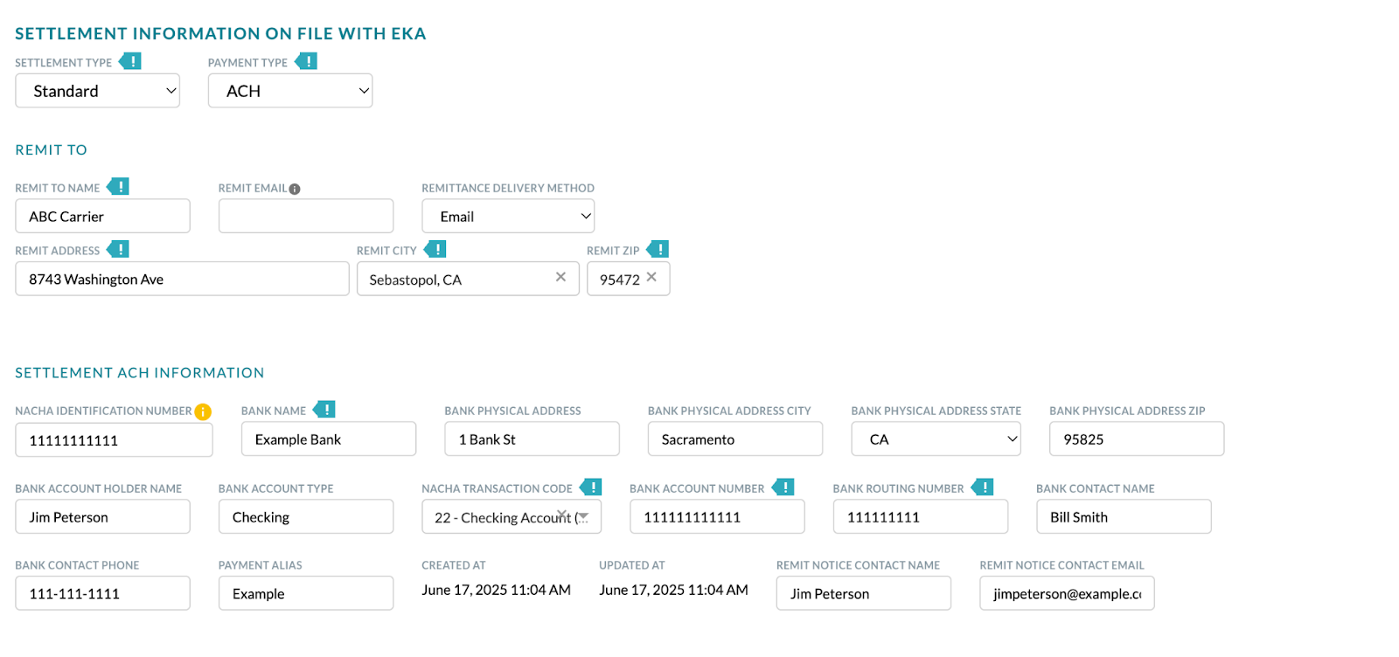This screenshot has width=1399, height=657.
Task: Click the Bank Contact Name field with Bill Smith
Action: 1124,516
